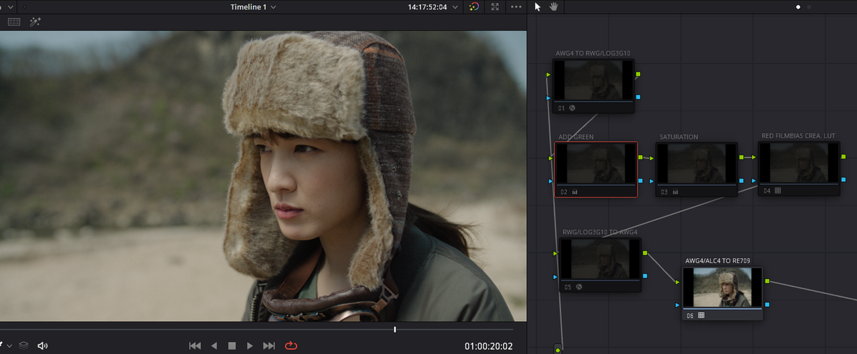Click the bypass color grades icon
Screen dimensions: 857x354
point(474,7)
